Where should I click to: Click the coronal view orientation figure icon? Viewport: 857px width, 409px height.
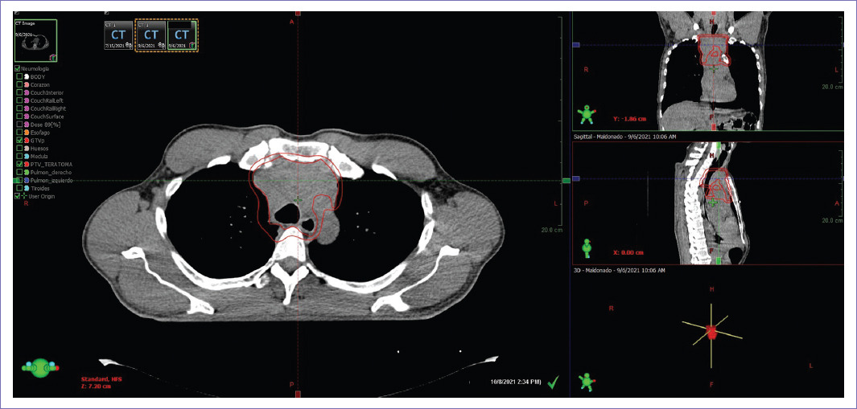coord(587,114)
